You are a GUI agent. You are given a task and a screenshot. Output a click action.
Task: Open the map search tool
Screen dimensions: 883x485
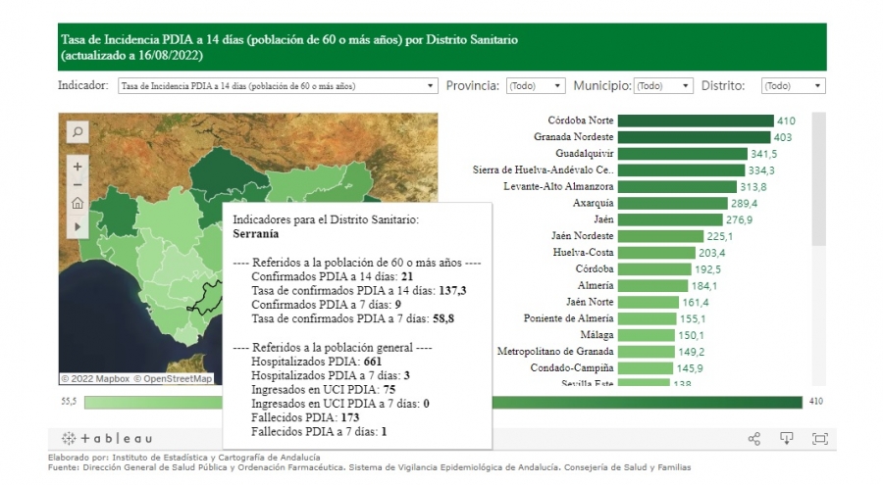click(x=78, y=131)
